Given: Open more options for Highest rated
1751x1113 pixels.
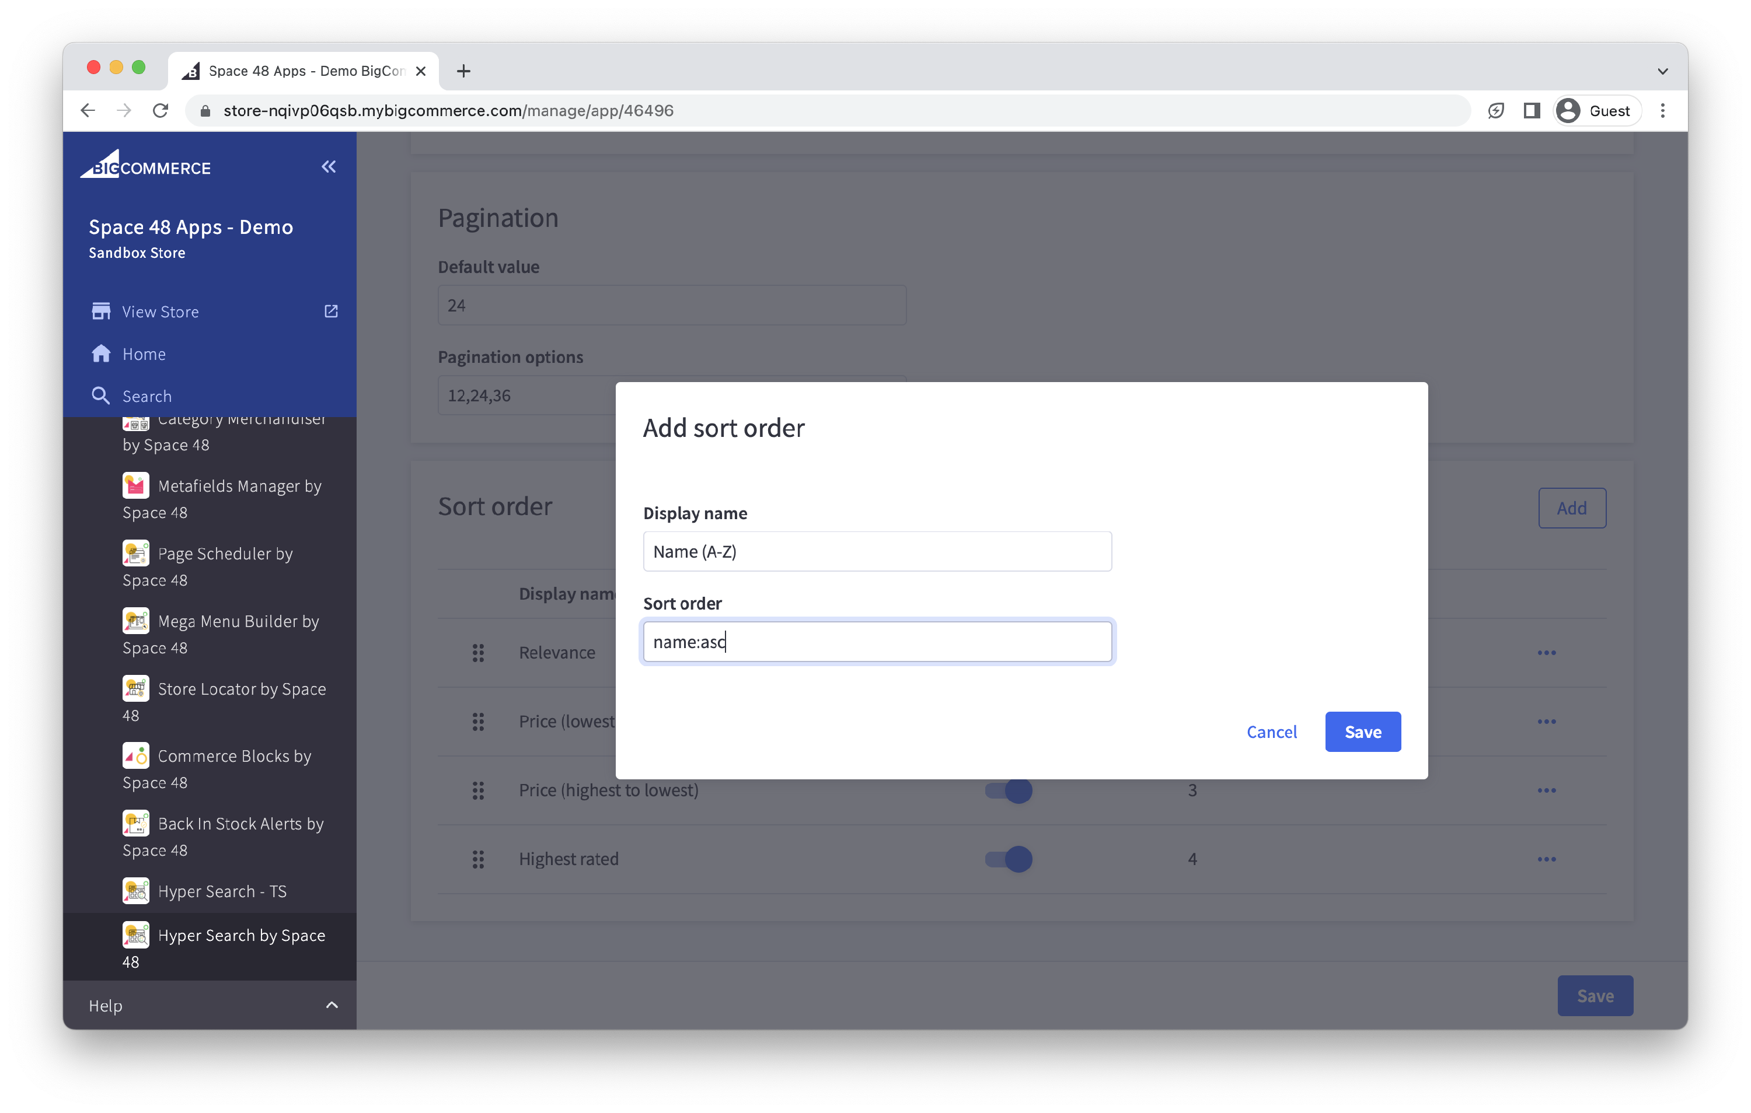Looking at the screenshot, I should click(x=1547, y=859).
